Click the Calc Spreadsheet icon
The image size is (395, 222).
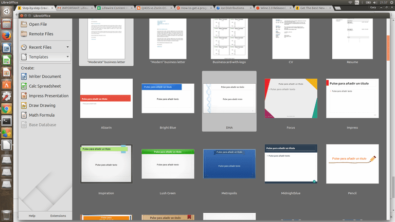pyautogui.click(x=24, y=86)
